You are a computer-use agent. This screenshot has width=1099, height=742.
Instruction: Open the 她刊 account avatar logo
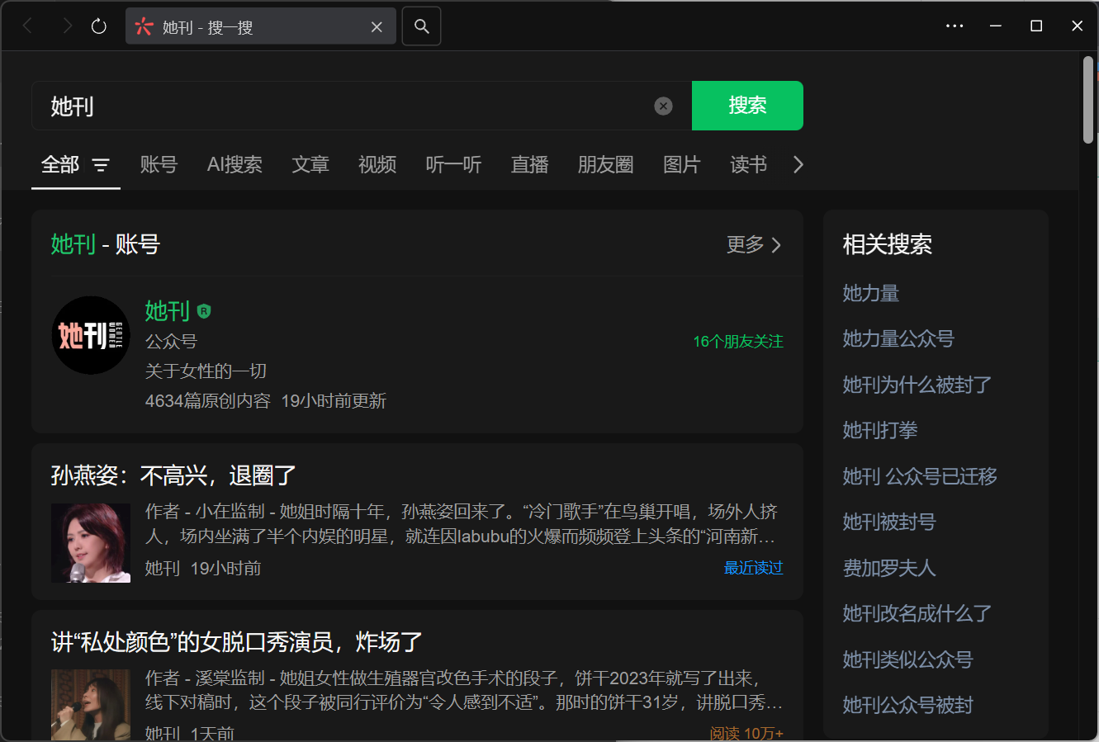91,335
